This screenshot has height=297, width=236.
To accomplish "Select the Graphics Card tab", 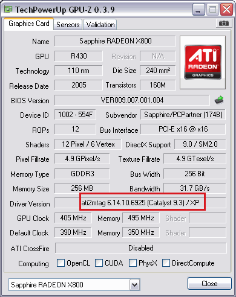I will (x=28, y=24).
